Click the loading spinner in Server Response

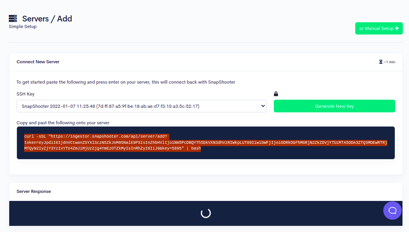coord(206,213)
